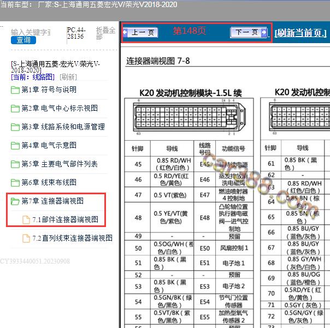
Task: Click the heading 连接器端视图 7-8
Action: pyautogui.click(x=158, y=61)
